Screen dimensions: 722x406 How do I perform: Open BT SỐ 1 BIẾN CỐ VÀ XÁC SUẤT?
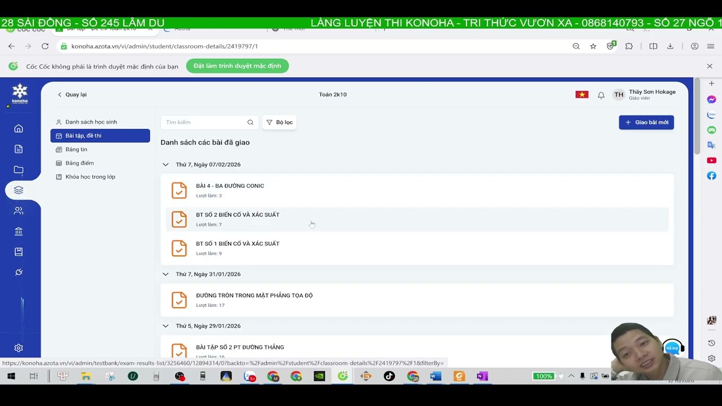click(417, 248)
